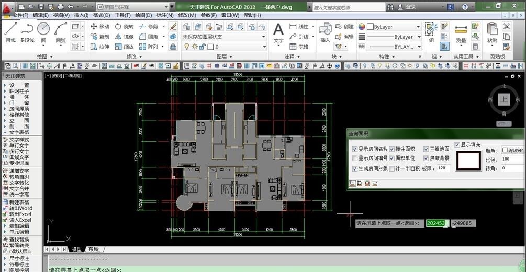
Task: Select the 文字 (Text) annotation tool
Action: pyautogui.click(x=278, y=32)
